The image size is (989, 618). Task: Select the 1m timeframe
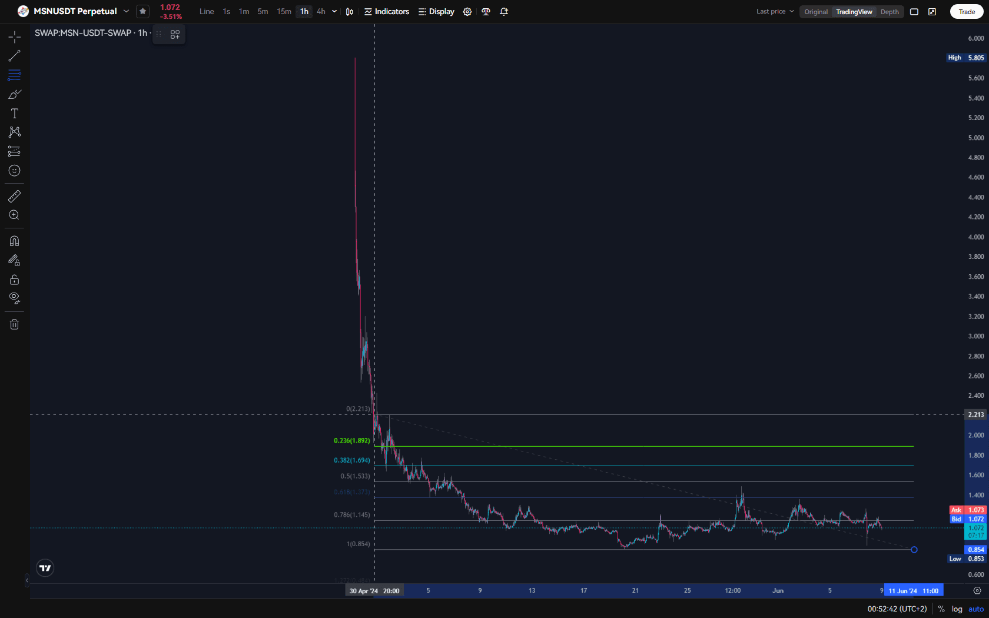point(244,12)
